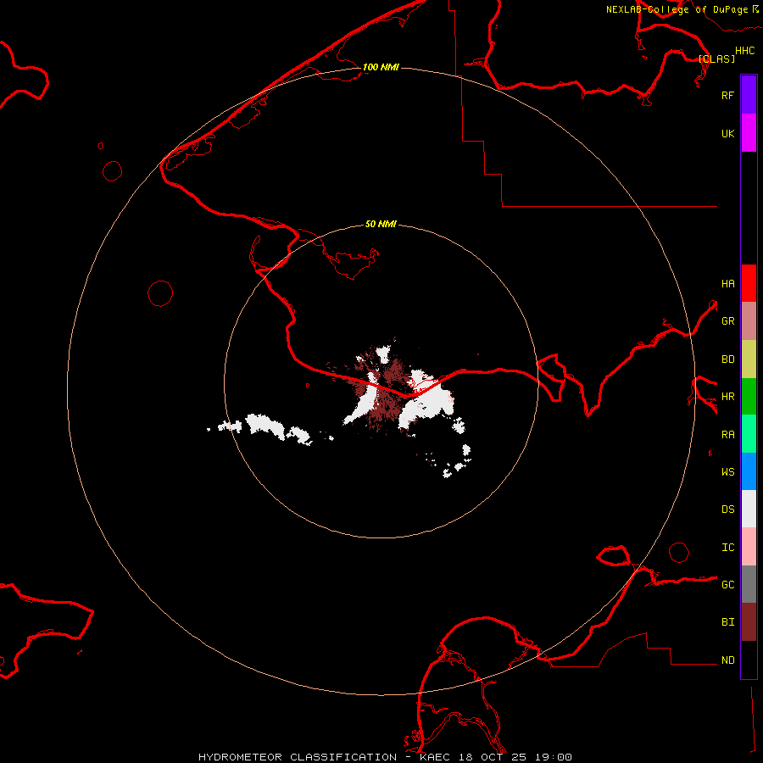Click the ND black legend block

pos(749,660)
